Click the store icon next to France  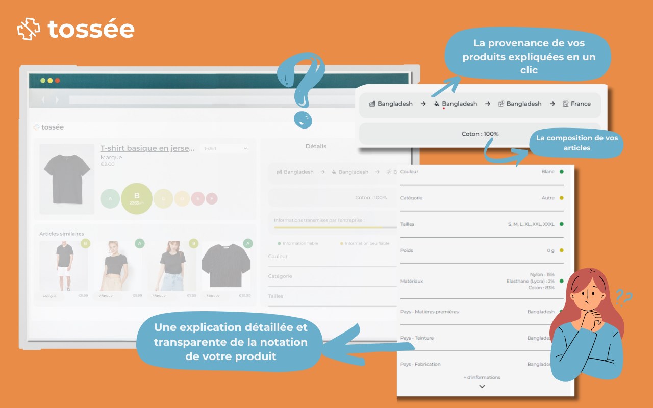point(565,104)
